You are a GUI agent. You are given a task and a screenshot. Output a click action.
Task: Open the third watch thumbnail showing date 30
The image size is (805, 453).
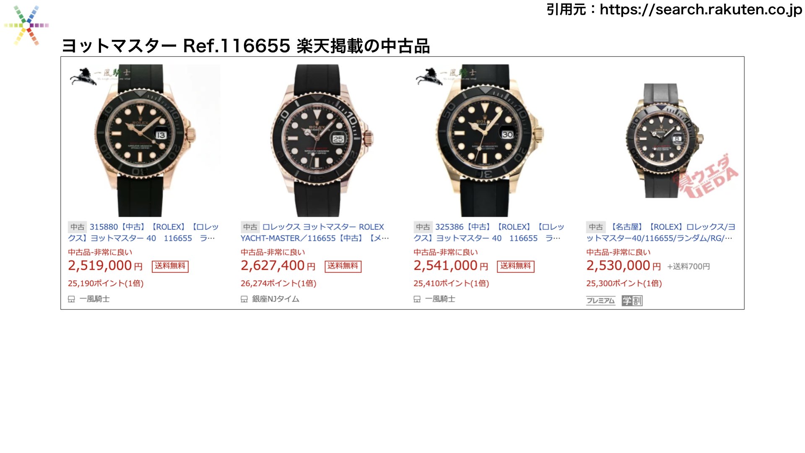pos(490,141)
